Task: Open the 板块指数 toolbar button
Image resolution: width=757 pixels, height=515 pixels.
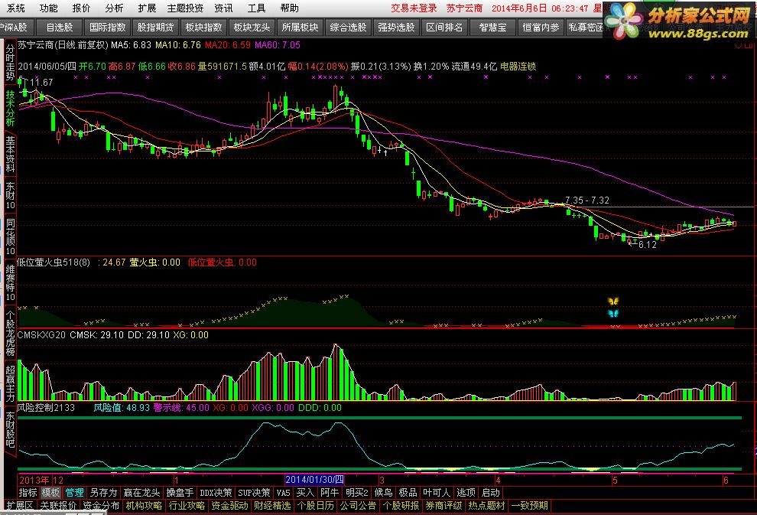Action: (203, 28)
